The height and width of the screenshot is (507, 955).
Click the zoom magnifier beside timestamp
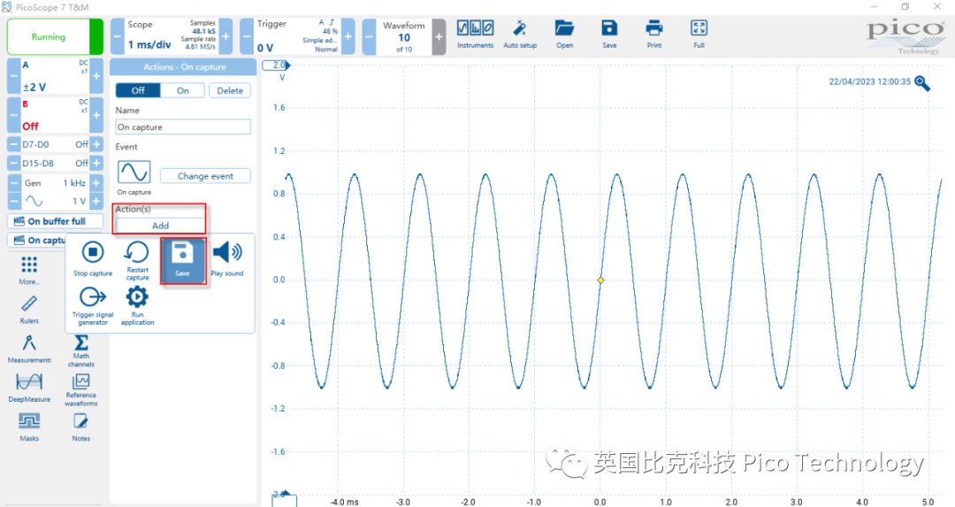(x=922, y=83)
